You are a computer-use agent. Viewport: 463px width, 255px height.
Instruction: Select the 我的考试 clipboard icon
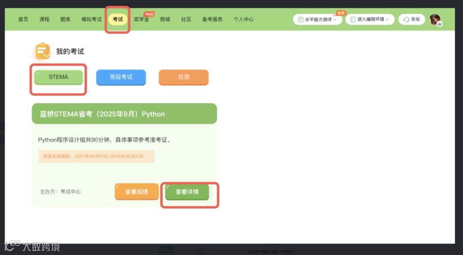tap(42, 51)
